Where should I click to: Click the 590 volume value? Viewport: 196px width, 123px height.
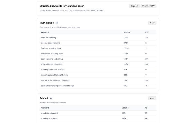(x=125, y=86)
